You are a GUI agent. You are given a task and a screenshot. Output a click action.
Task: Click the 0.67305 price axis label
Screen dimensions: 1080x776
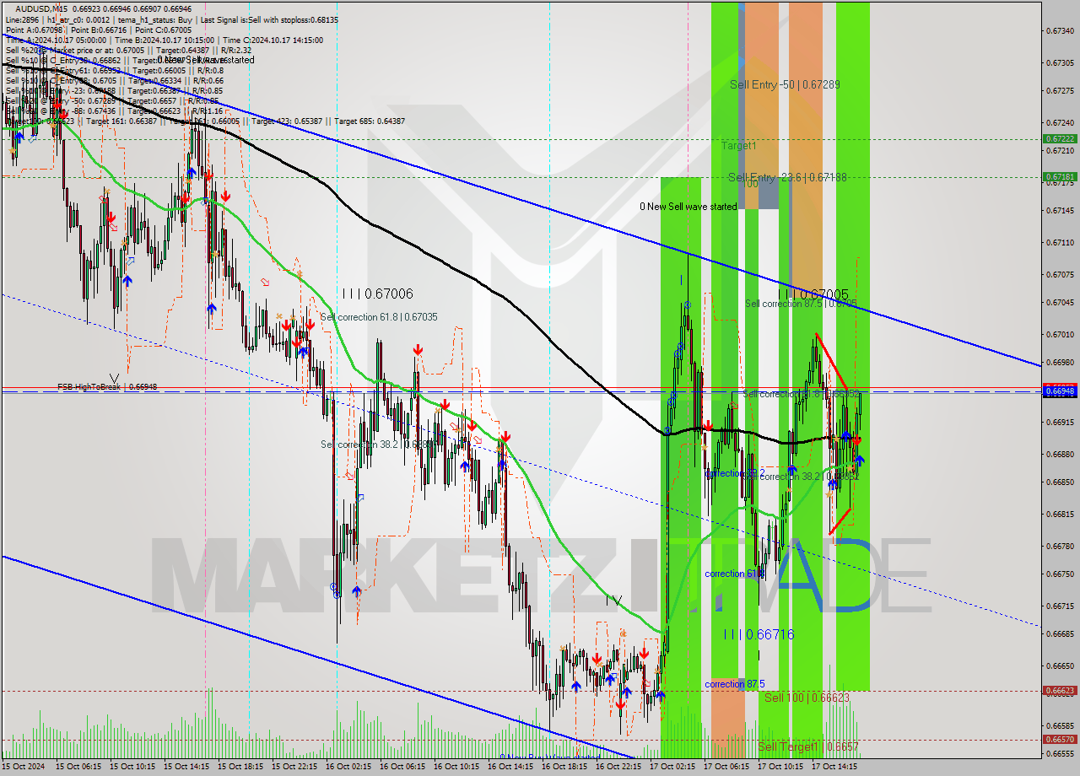click(1060, 62)
